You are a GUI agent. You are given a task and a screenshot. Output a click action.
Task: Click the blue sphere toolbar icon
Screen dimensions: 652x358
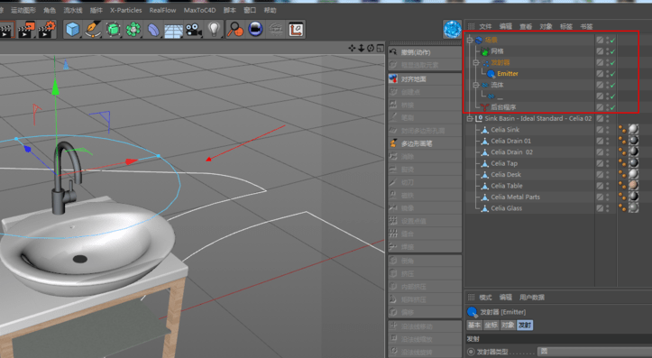(x=255, y=30)
